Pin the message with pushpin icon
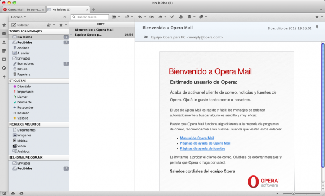This screenshot has height=196, width=325. click(317, 27)
